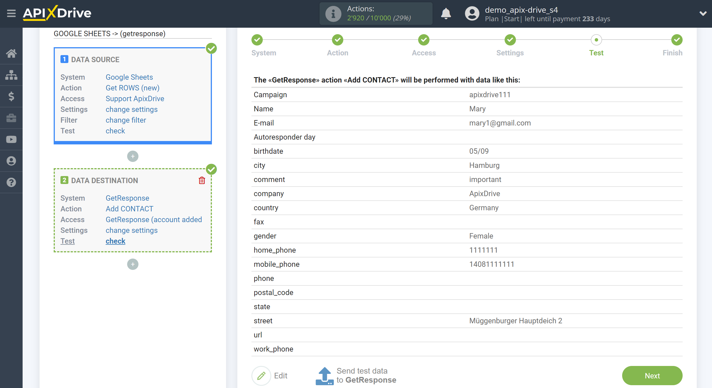
Task: Select the Name value Mary
Action: 477,109
